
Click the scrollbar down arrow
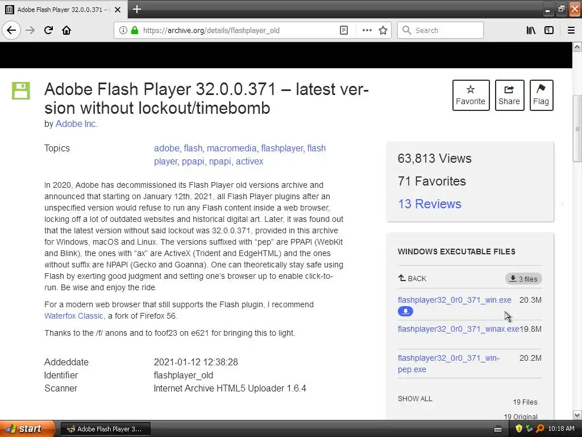(577, 415)
